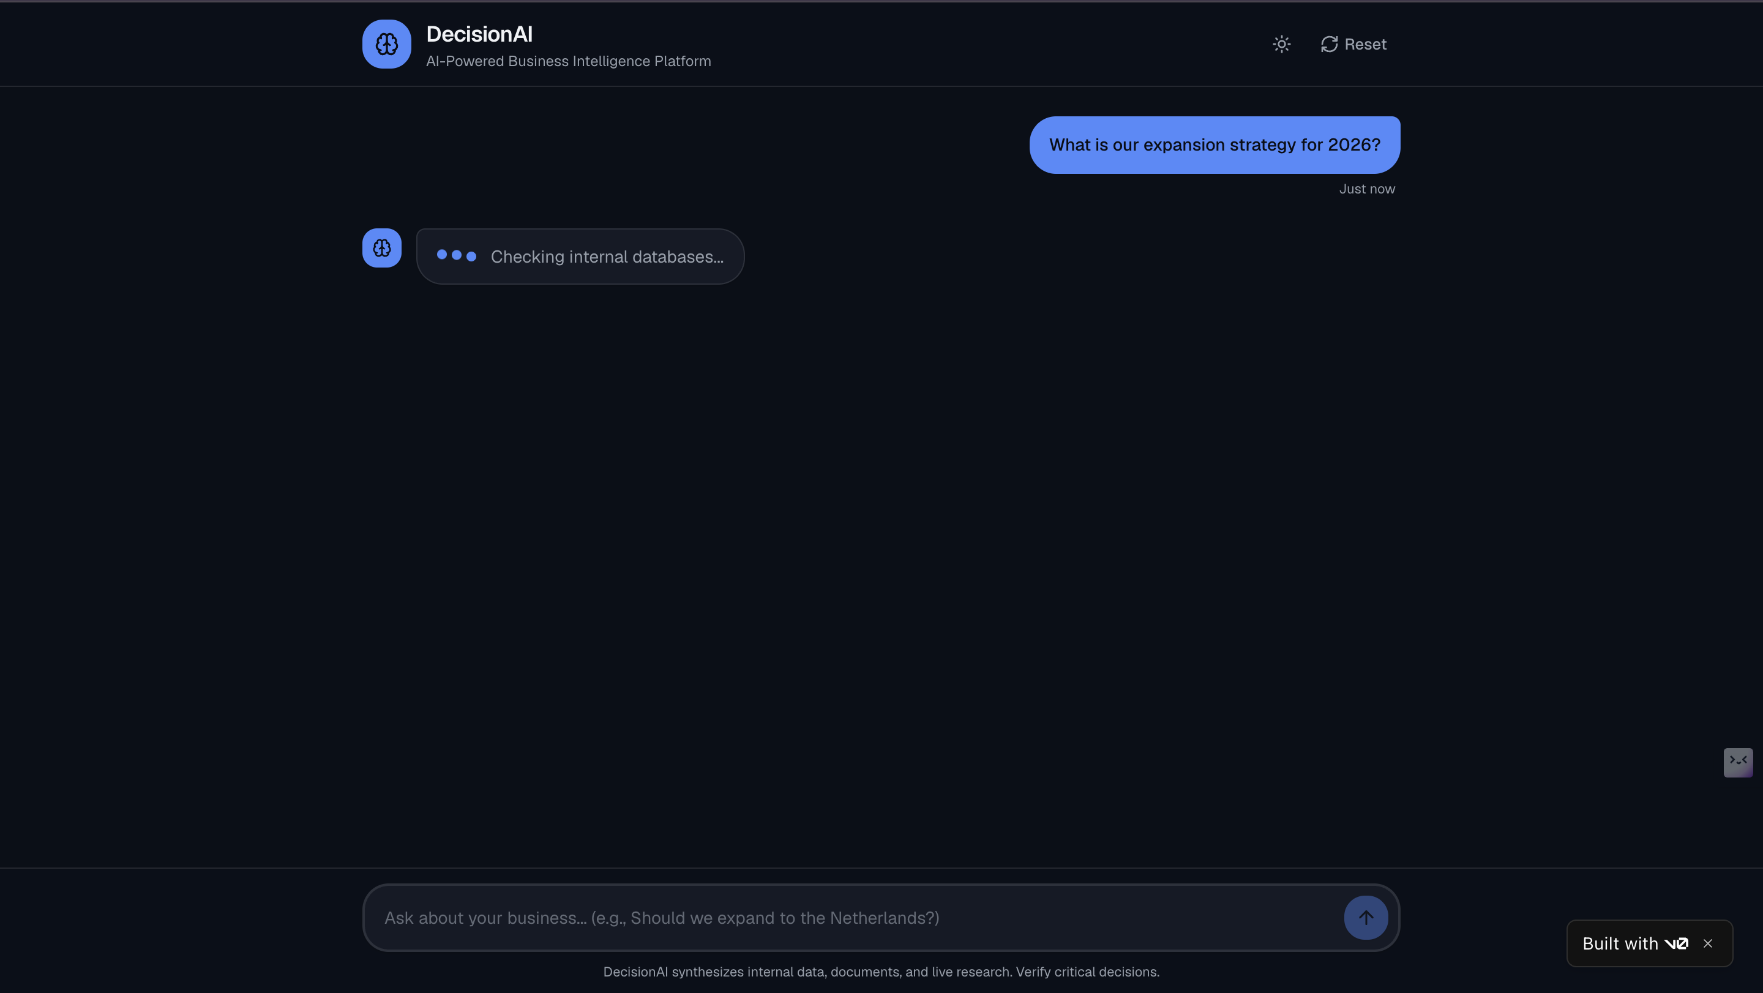Click the header divider line below the title
The height and width of the screenshot is (993, 1763).
[x=881, y=86]
